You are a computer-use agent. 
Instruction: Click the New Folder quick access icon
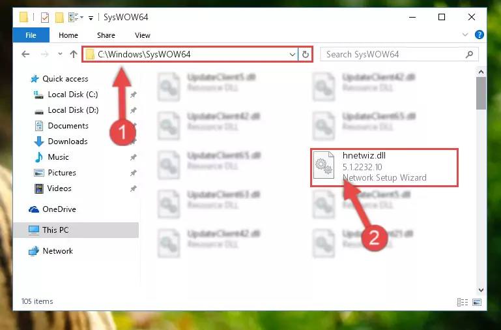pyautogui.click(x=59, y=17)
